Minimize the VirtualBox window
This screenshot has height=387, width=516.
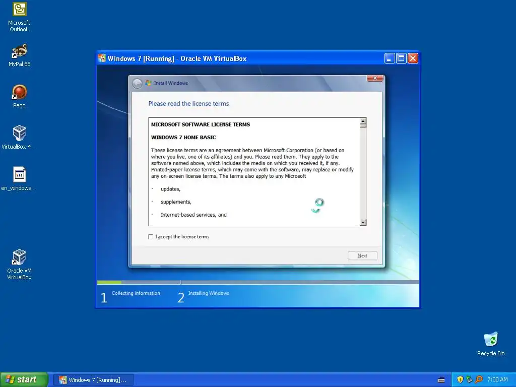coord(390,58)
